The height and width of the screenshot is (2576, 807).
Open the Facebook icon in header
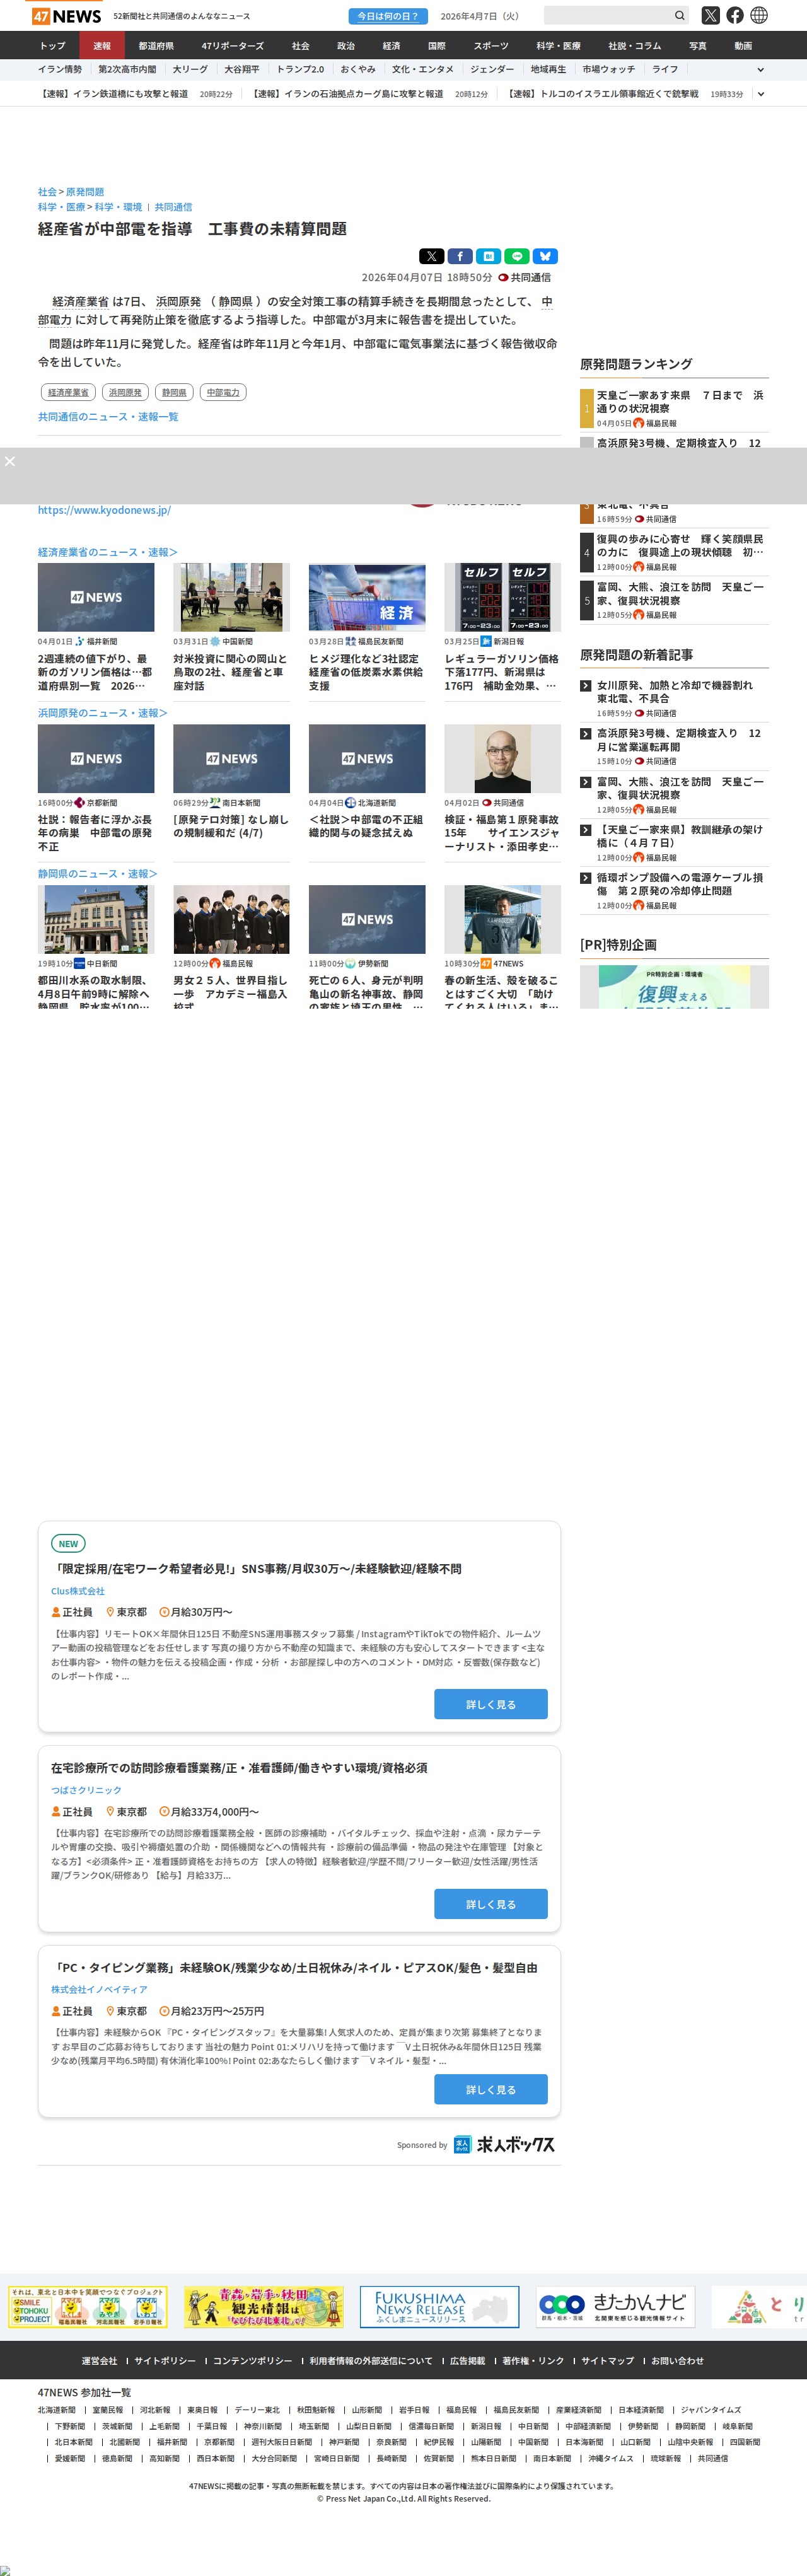click(735, 16)
